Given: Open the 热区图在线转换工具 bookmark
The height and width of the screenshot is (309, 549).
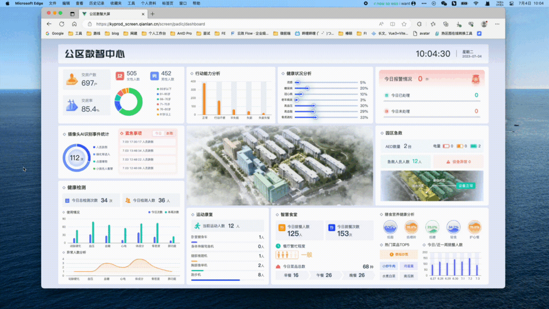Looking at the screenshot, I should pos(453,34).
